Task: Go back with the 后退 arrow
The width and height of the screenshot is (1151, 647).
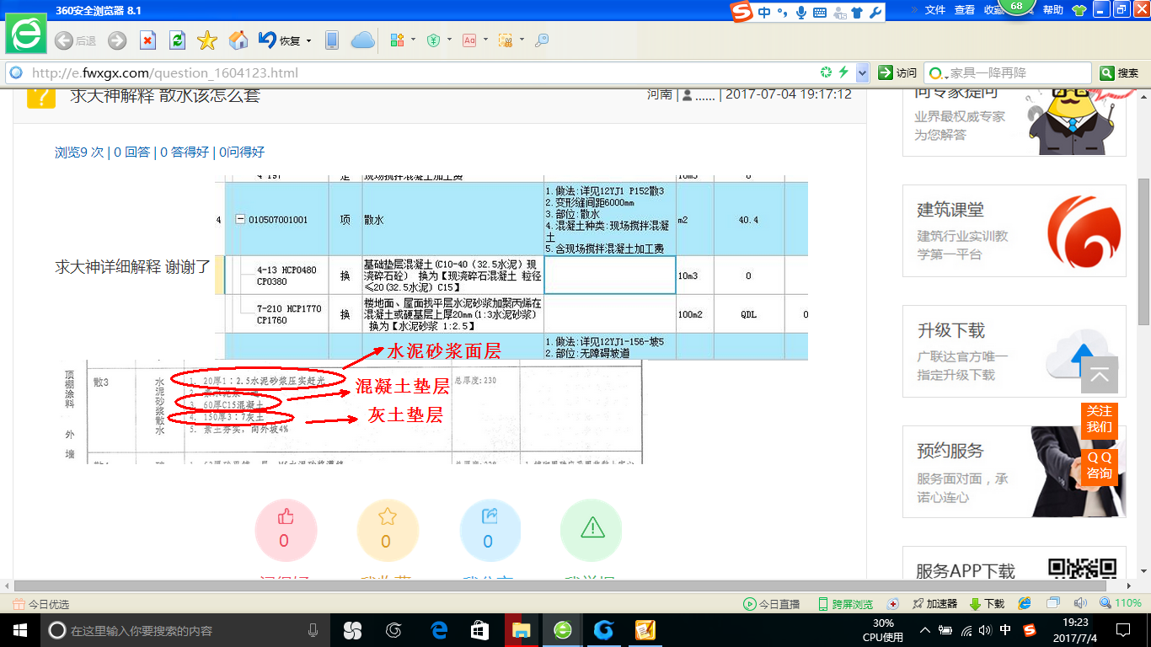Action: click(x=74, y=40)
